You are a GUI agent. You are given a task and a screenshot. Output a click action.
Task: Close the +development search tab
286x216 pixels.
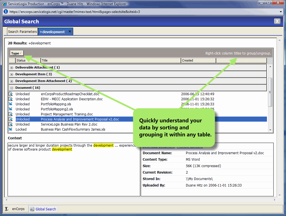[70, 31]
